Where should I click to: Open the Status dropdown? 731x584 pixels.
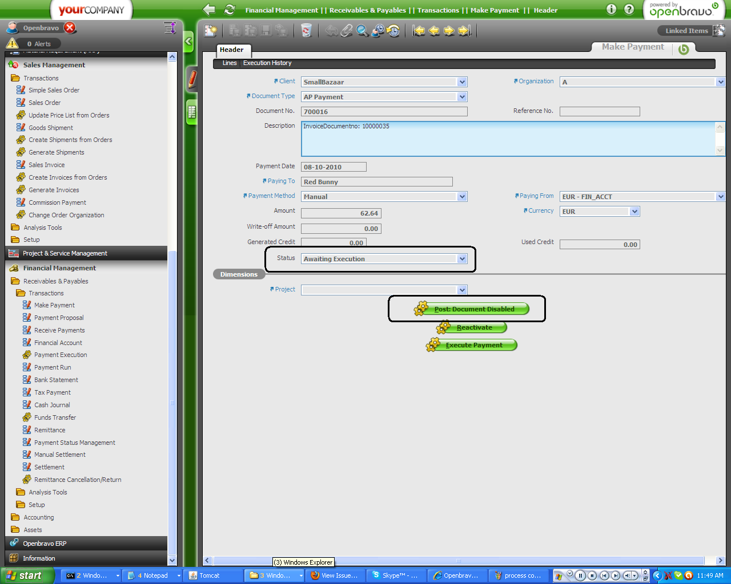click(462, 259)
